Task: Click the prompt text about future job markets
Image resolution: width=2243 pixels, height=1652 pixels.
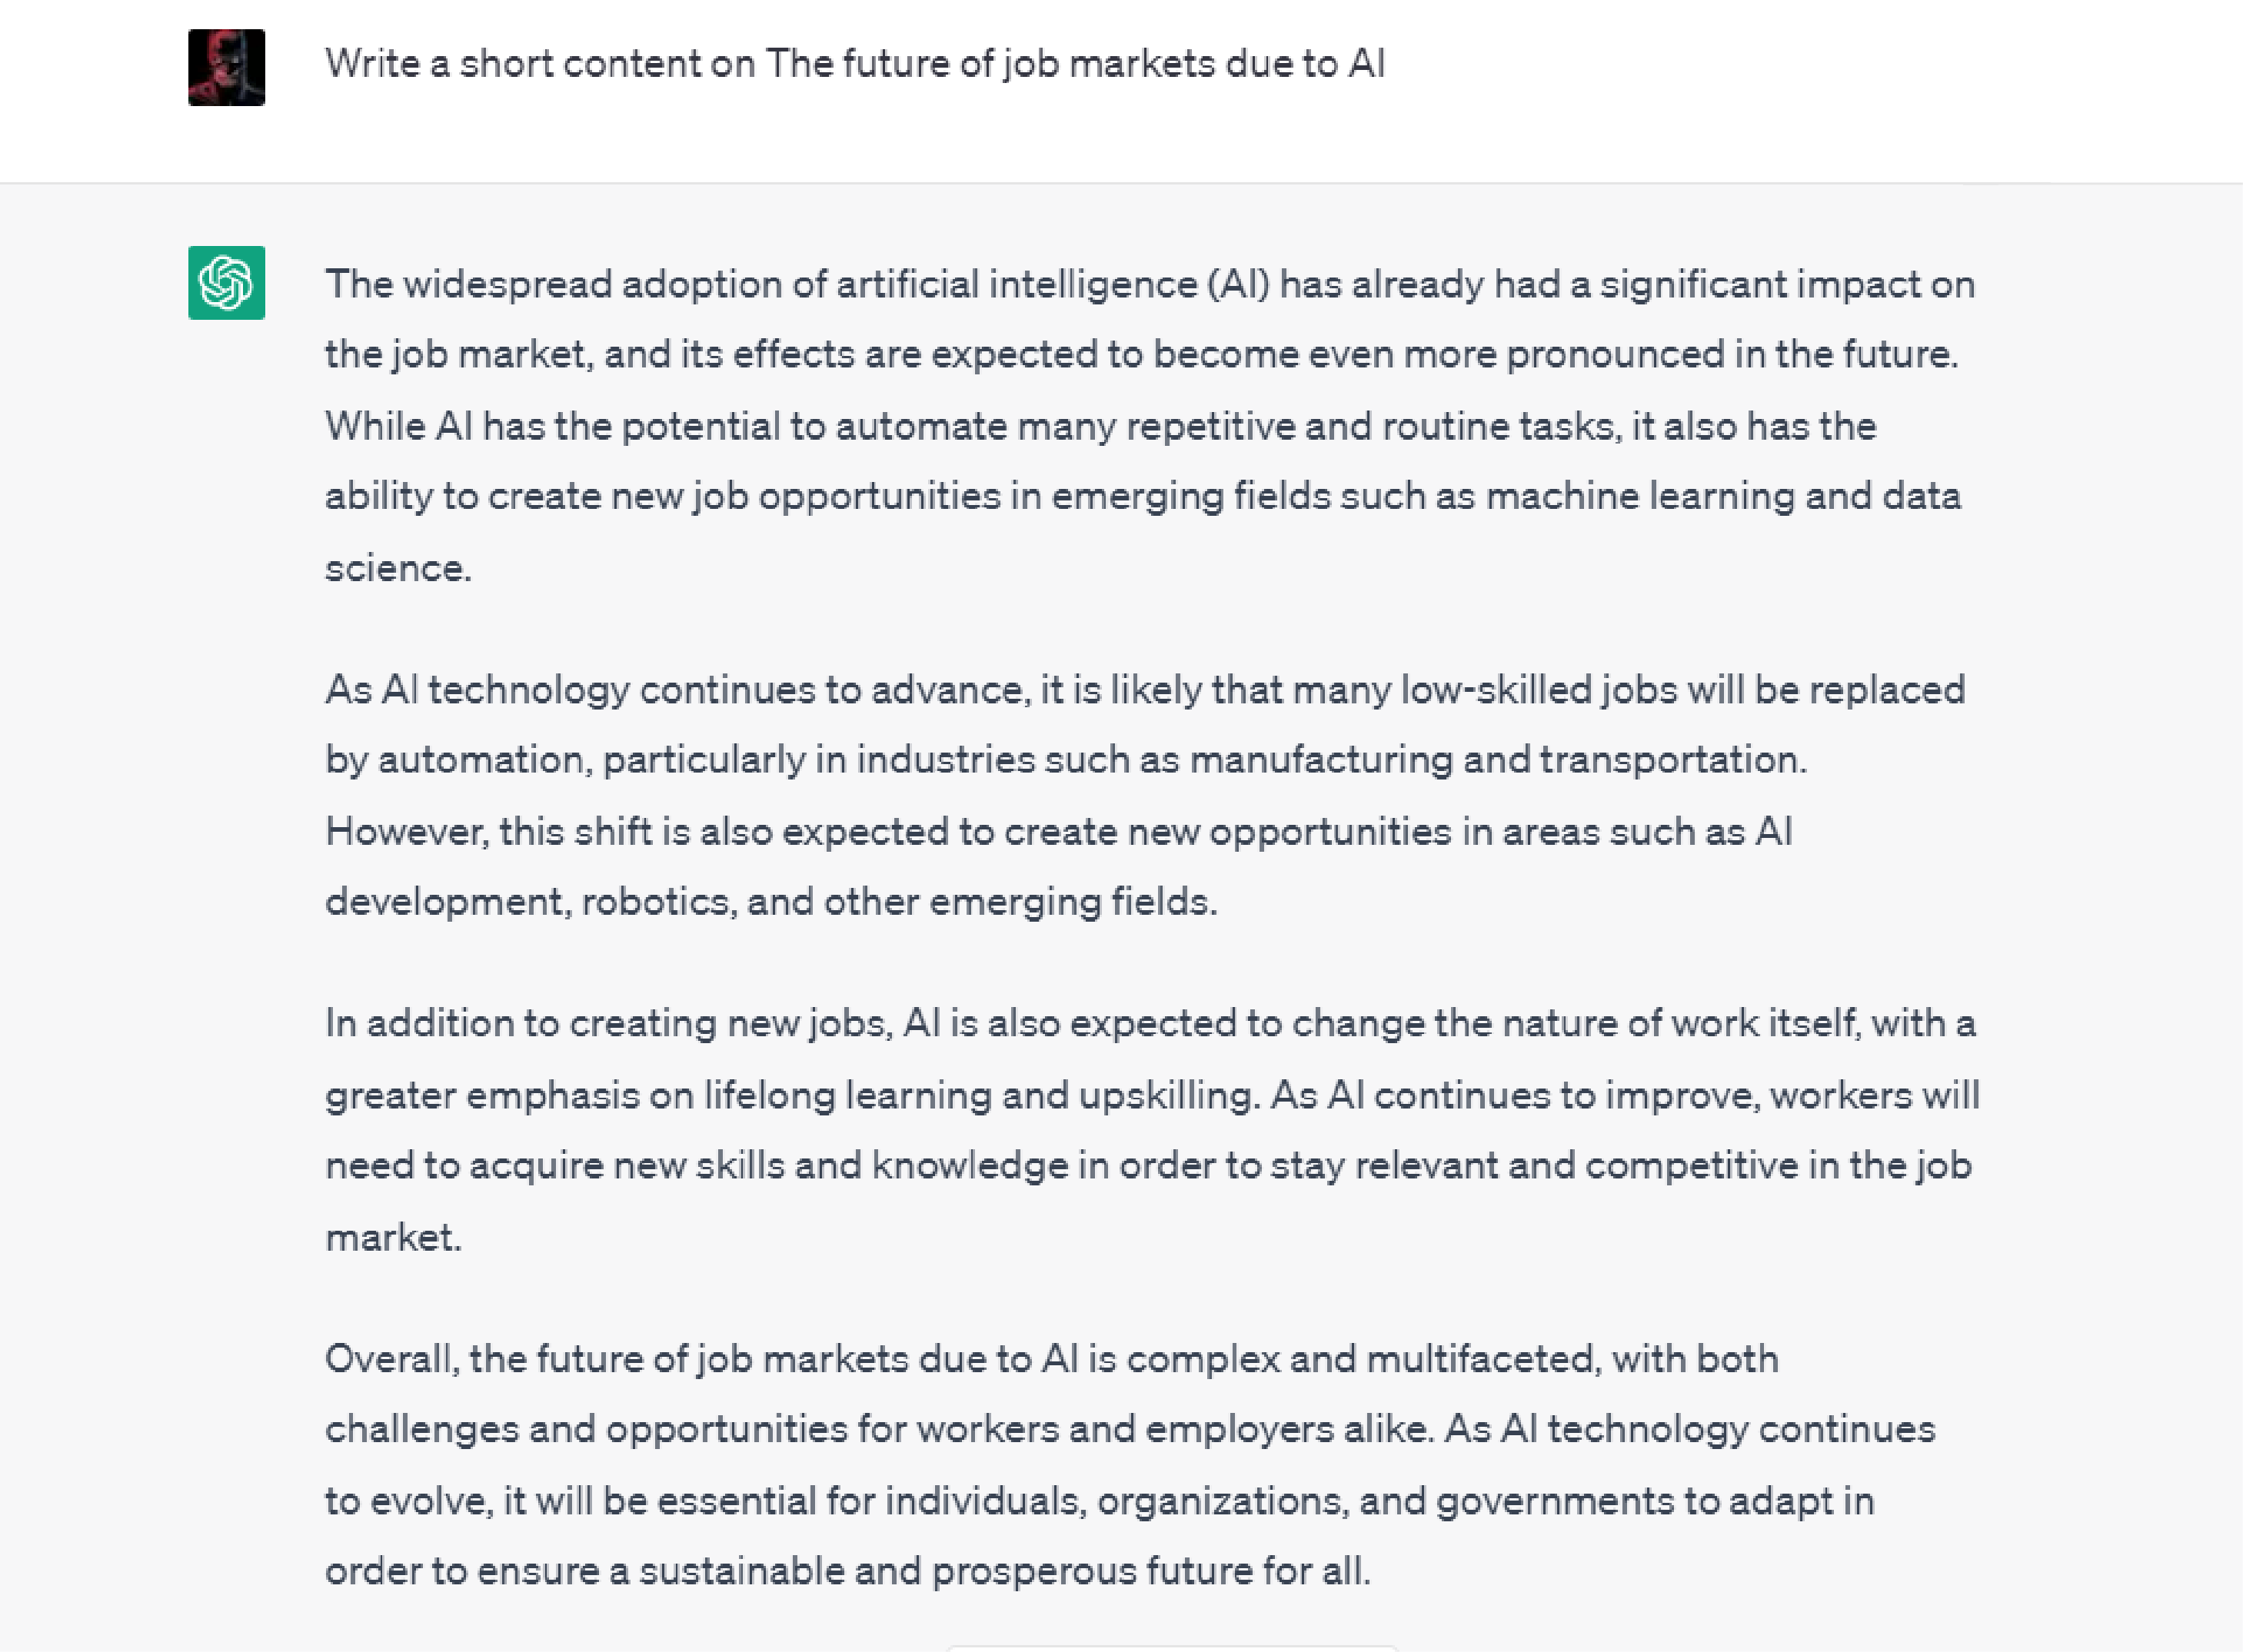Action: tap(855, 64)
